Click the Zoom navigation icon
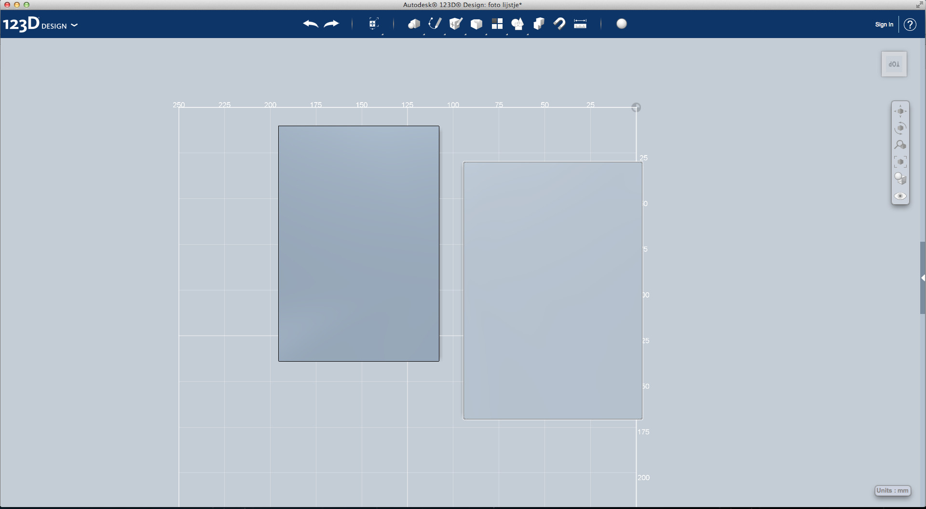This screenshot has height=509, width=926. (x=900, y=145)
